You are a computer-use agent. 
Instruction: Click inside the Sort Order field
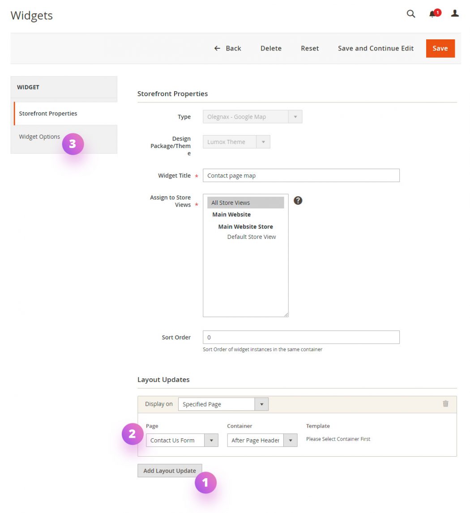click(x=301, y=337)
